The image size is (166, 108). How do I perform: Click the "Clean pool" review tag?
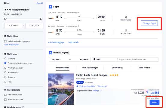coord(103,86)
